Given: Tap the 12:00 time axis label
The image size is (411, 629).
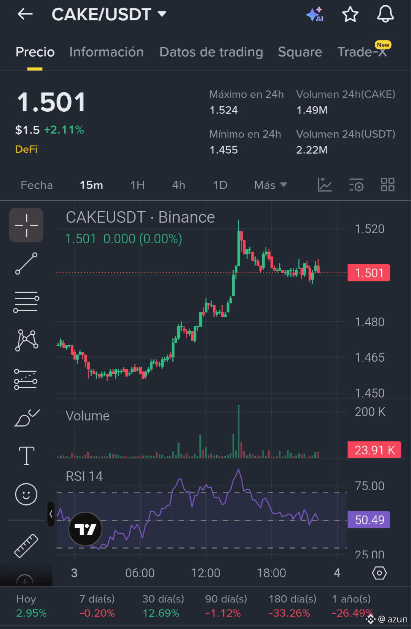Looking at the screenshot, I should (x=205, y=573).
